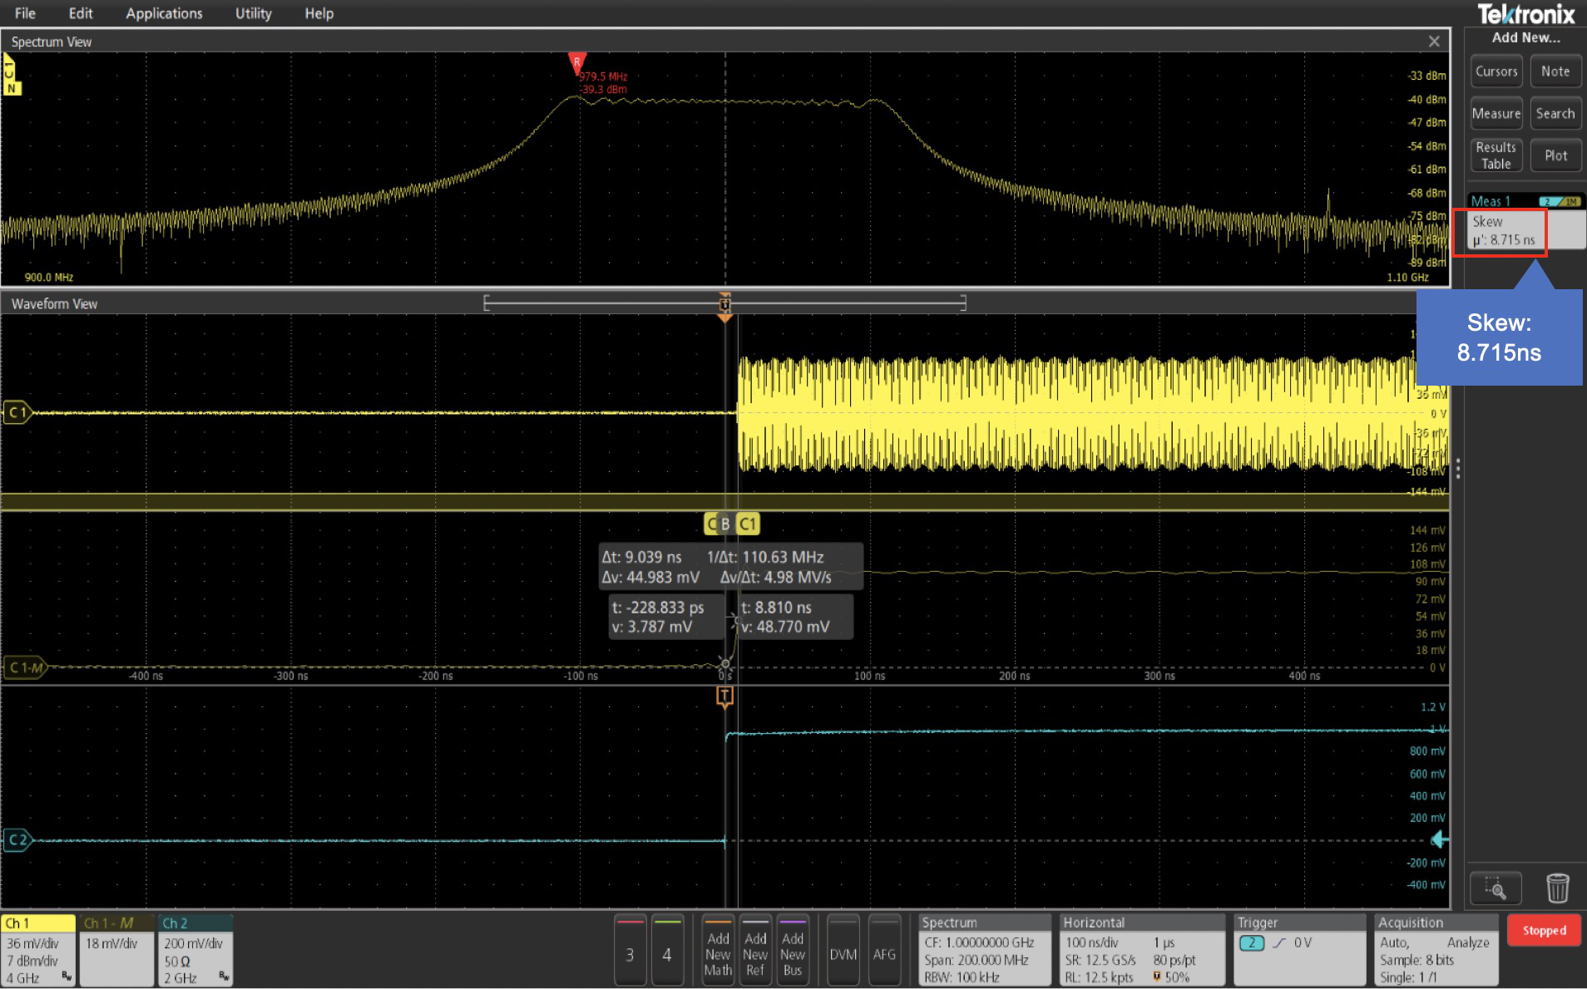Open the zoom magnifier box icon
Image resolution: width=1587 pixels, height=989 pixels.
1495,888
